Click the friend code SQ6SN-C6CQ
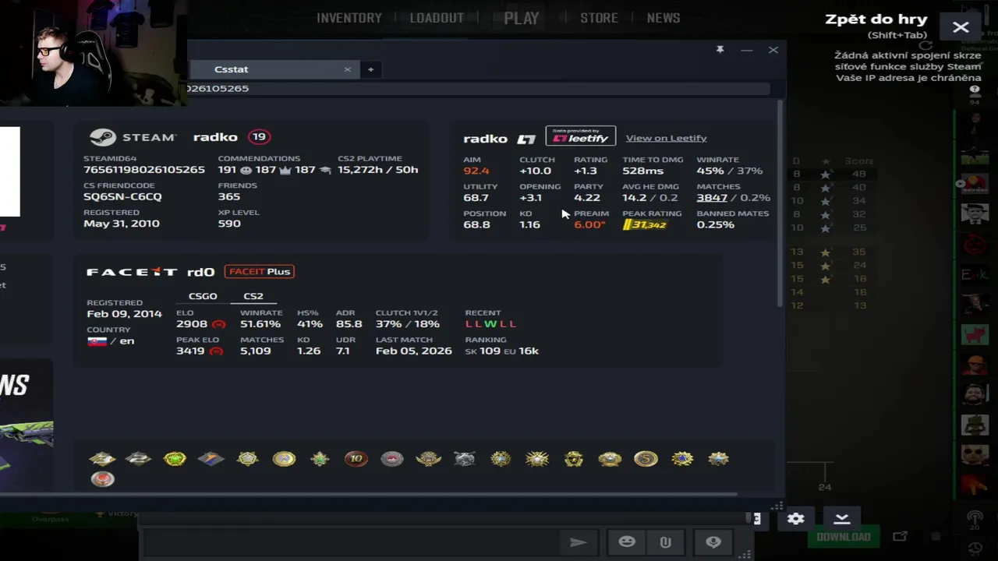This screenshot has height=561, width=998. (x=122, y=196)
